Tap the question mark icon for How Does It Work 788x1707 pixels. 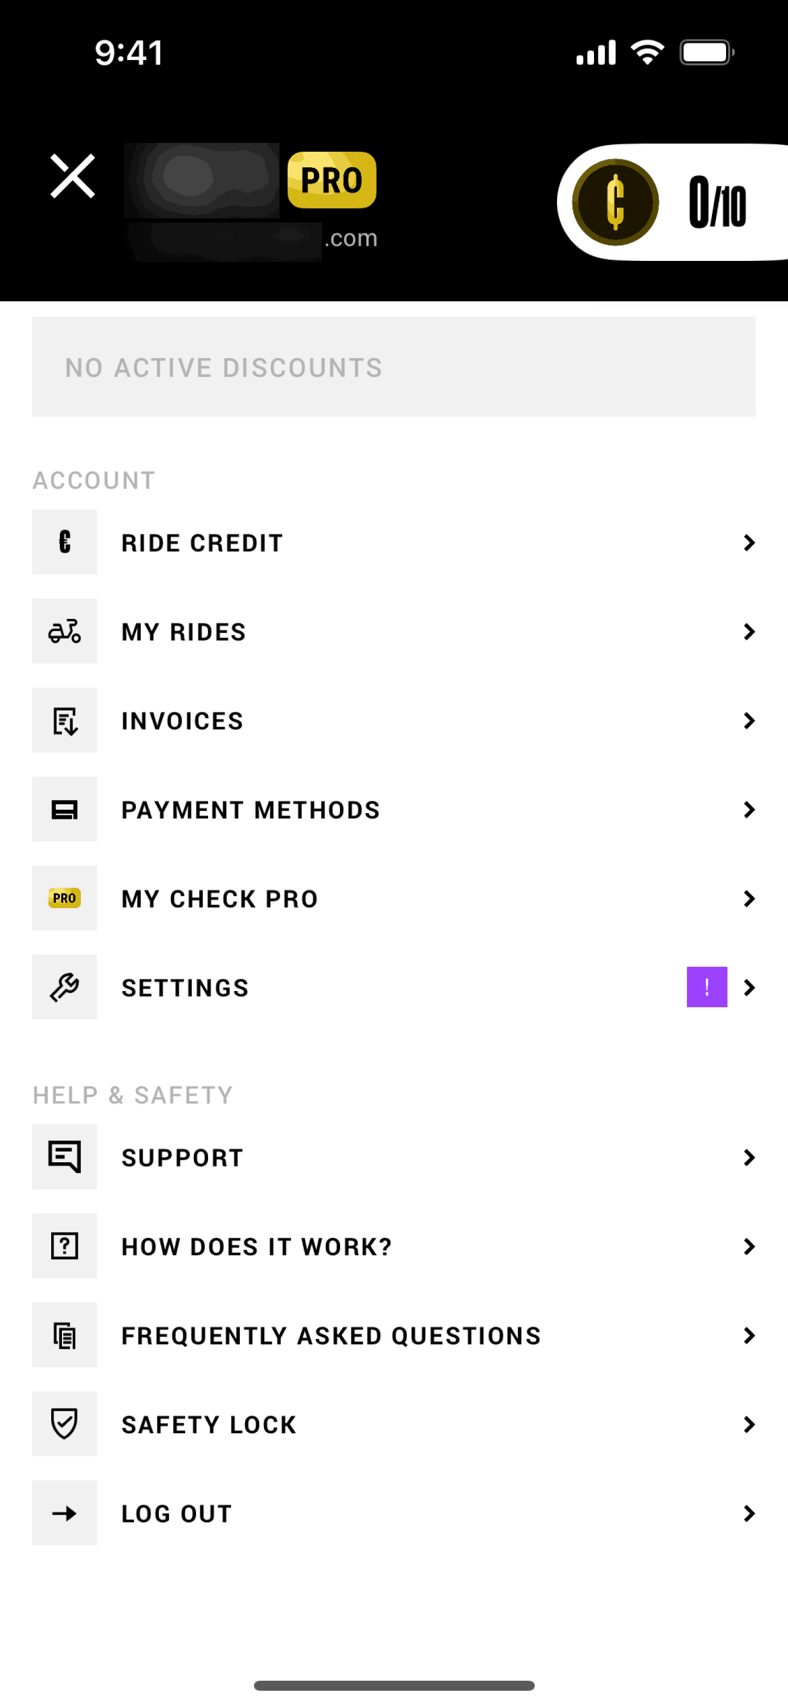coord(65,1246)
